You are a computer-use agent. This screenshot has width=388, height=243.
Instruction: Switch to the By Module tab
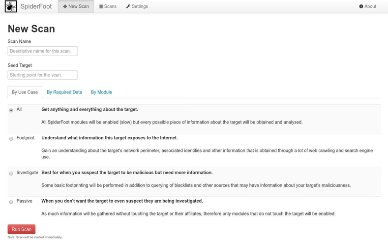pos(101,92)
